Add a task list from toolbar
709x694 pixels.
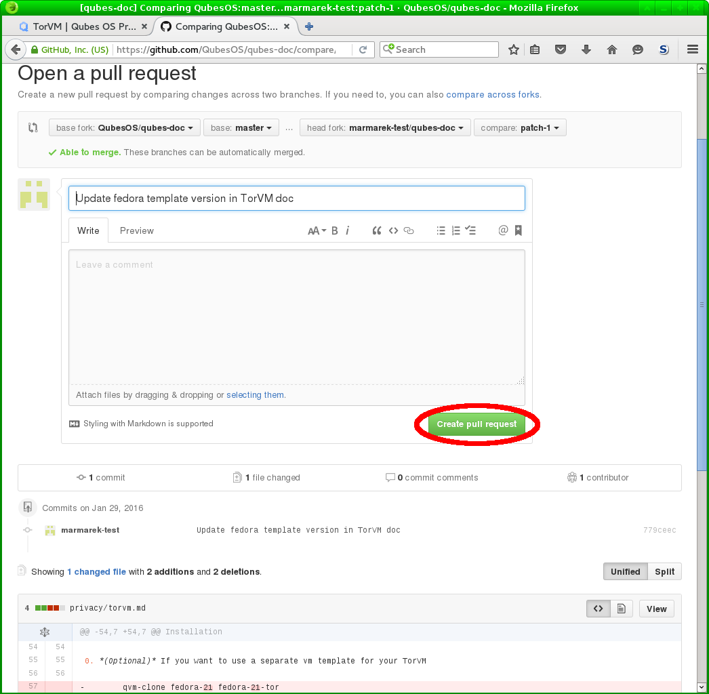click(x=470, y=231)
